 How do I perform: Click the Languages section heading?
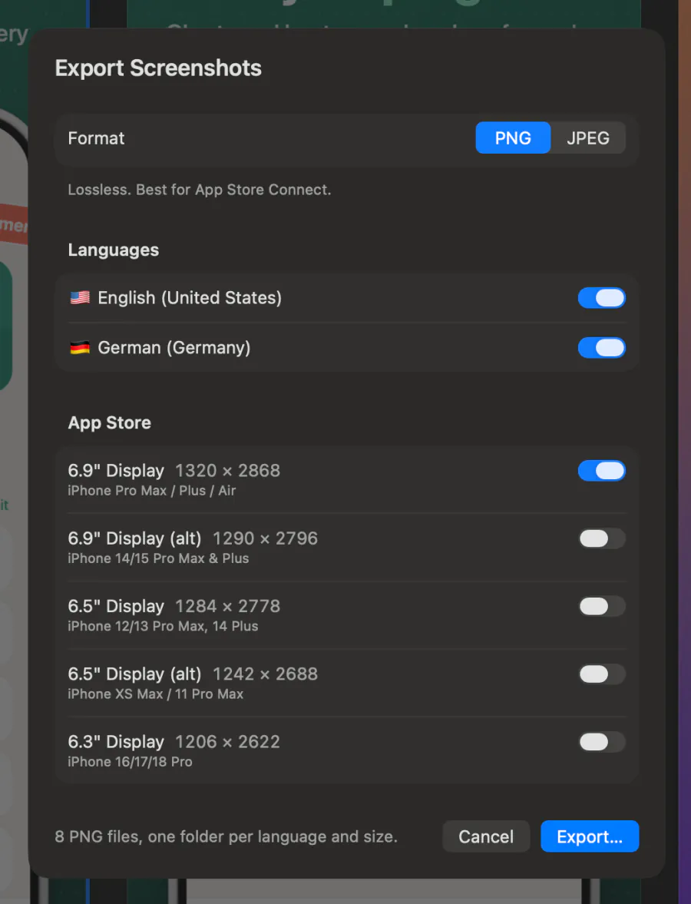point(114,250)
